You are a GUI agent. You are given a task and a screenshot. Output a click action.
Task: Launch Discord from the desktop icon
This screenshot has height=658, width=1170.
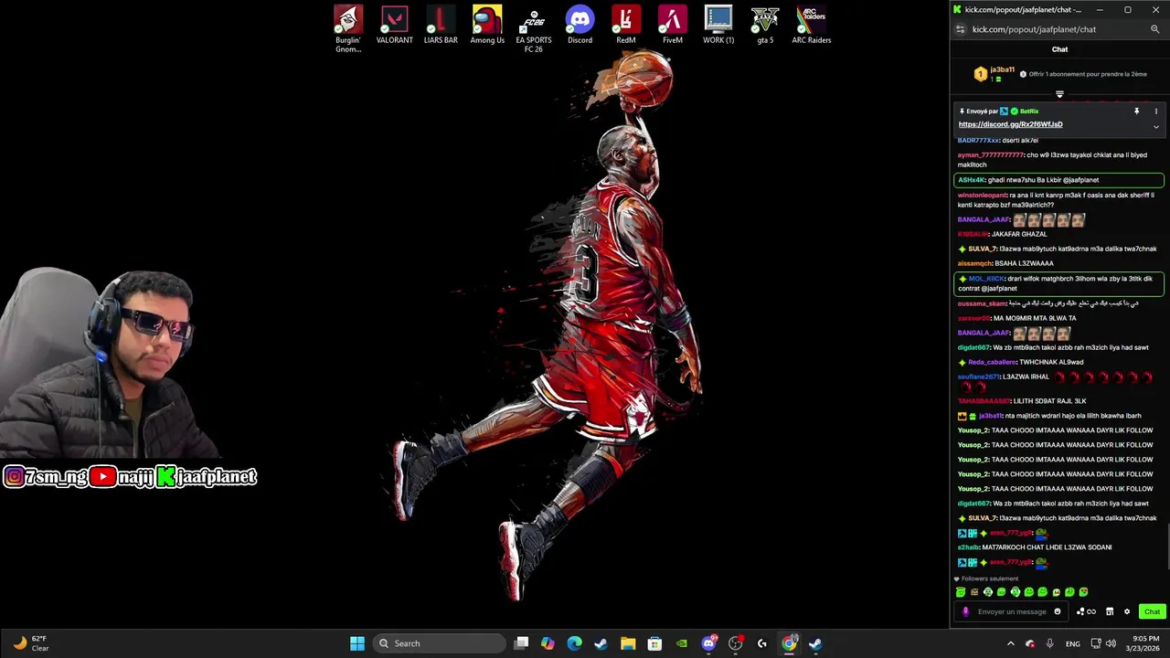coord(580,26)
